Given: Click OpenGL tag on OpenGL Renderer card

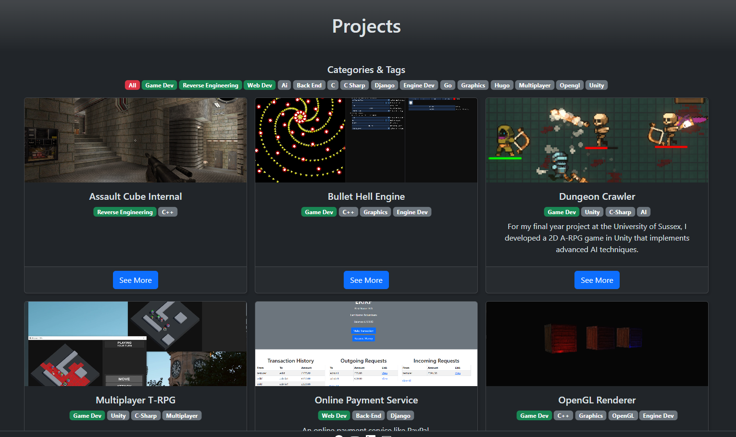Looking at the screenshot, I should click(623, 415).
